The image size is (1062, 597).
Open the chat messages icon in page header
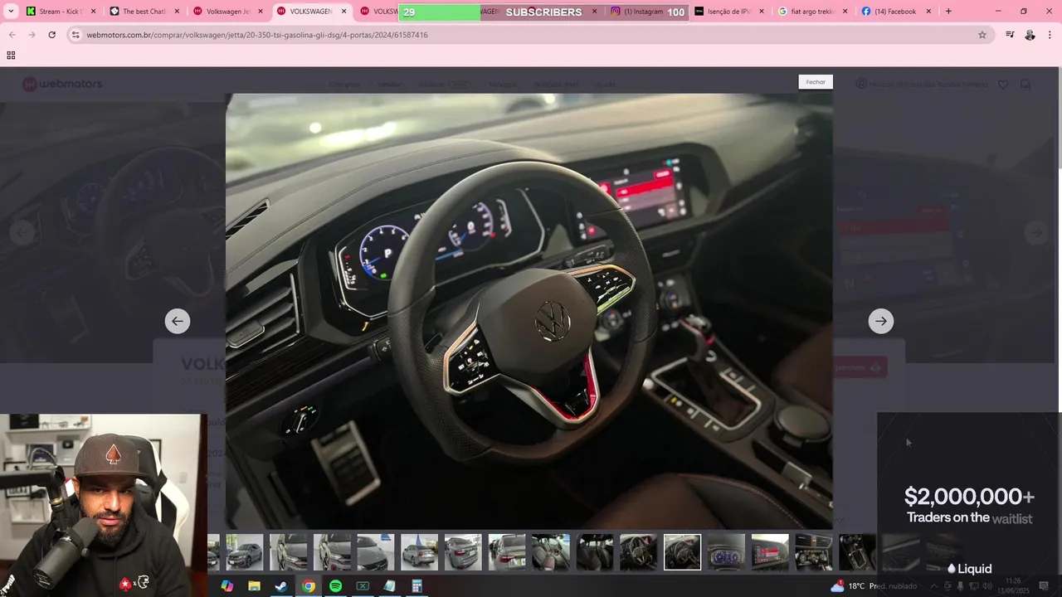click(x=1025, y=84)
